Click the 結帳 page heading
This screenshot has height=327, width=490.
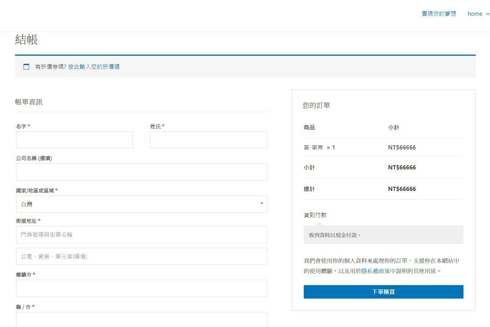[26, 40]
